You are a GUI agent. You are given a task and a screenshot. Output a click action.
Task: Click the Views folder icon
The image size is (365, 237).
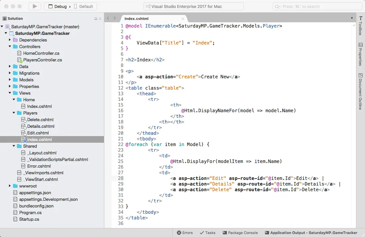click(15, 93)
